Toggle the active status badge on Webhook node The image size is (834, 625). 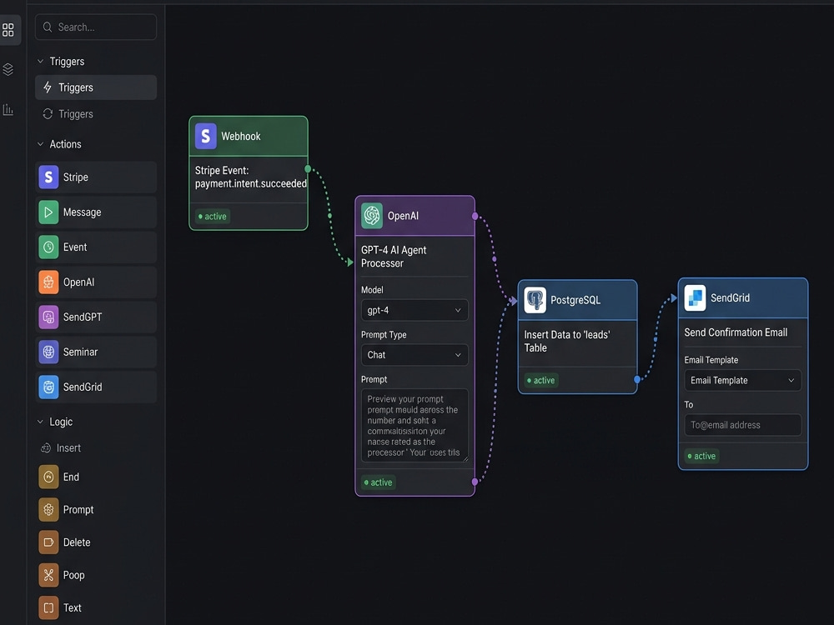point(212,217)
